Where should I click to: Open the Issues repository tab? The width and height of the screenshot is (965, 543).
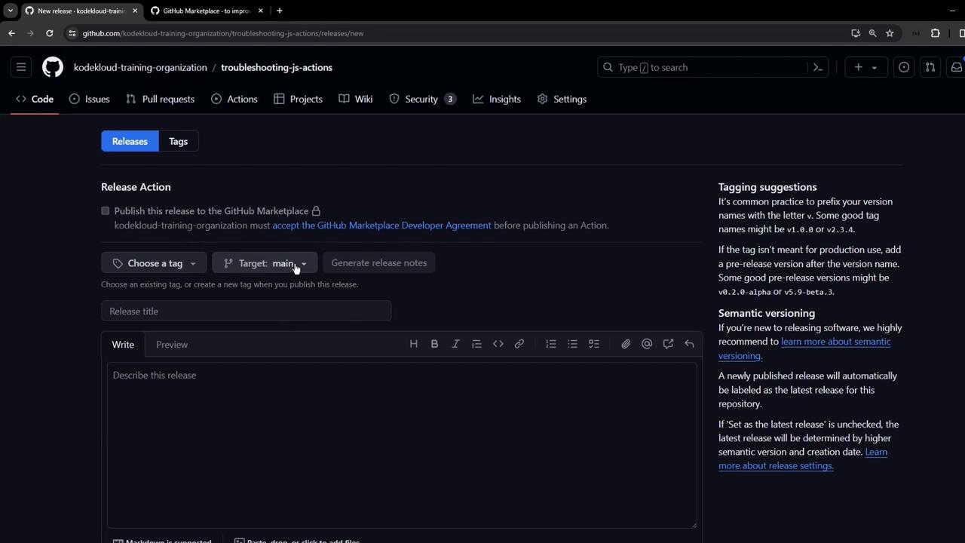click(90, 99)
